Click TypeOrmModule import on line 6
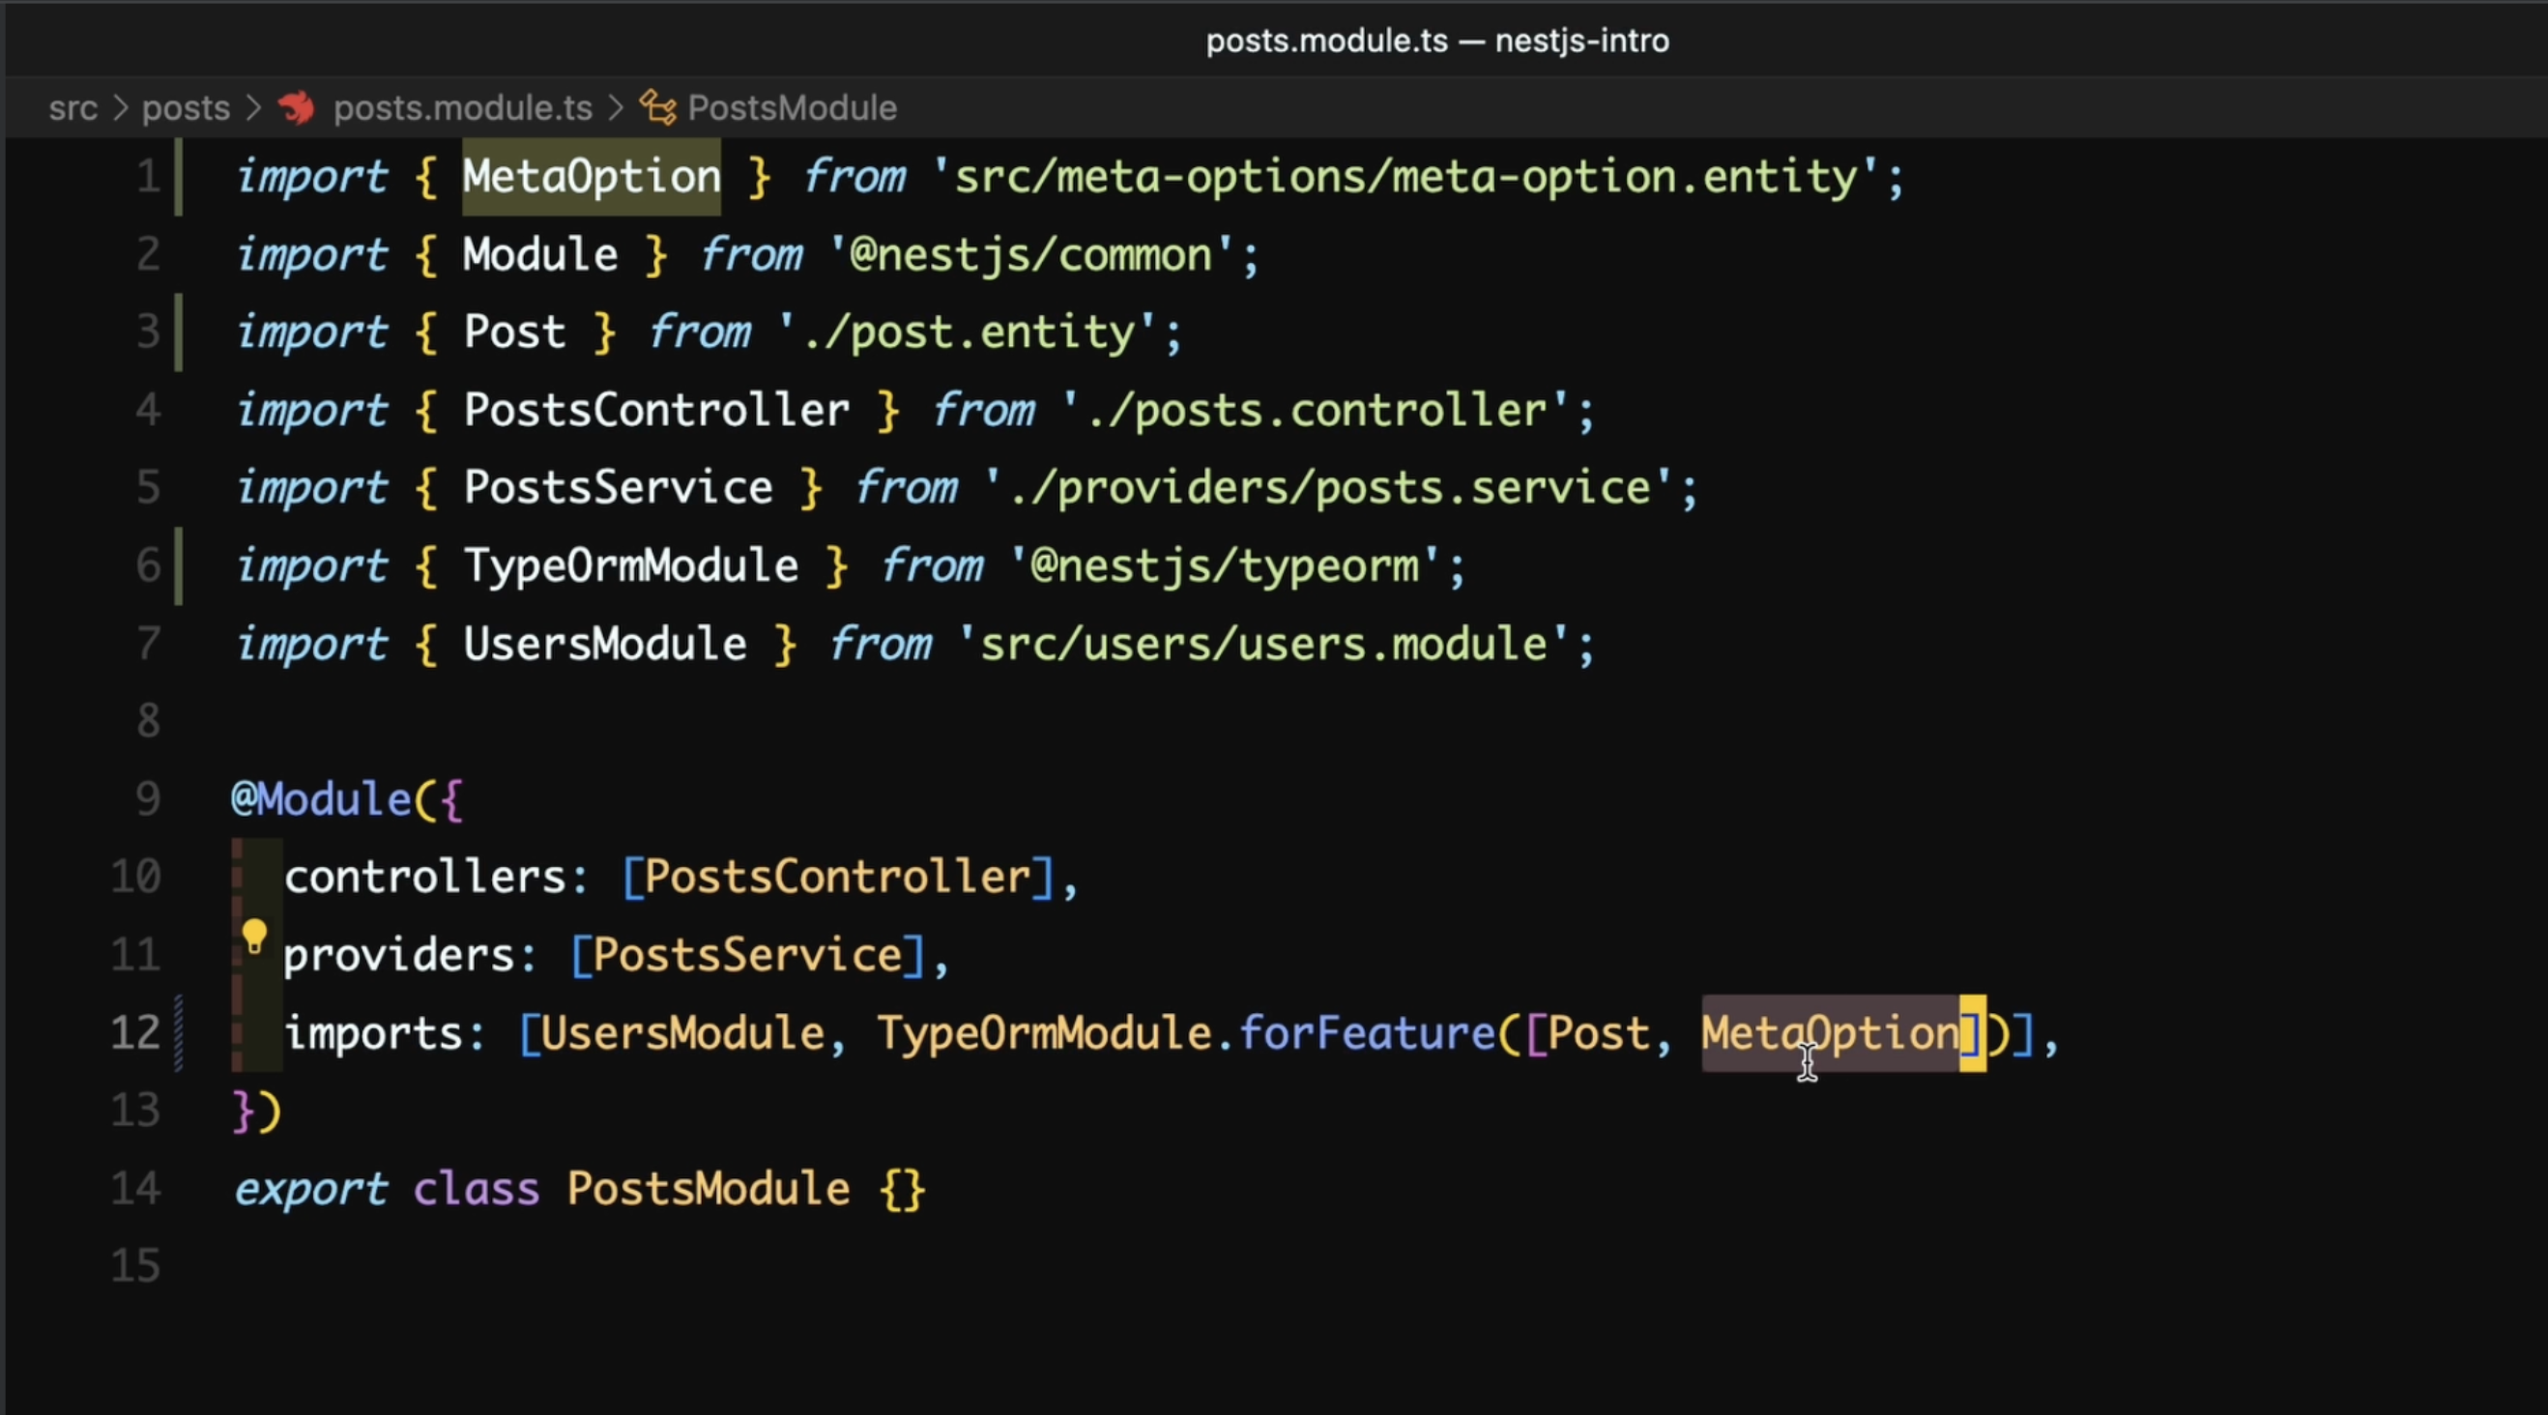 (630, 565)
